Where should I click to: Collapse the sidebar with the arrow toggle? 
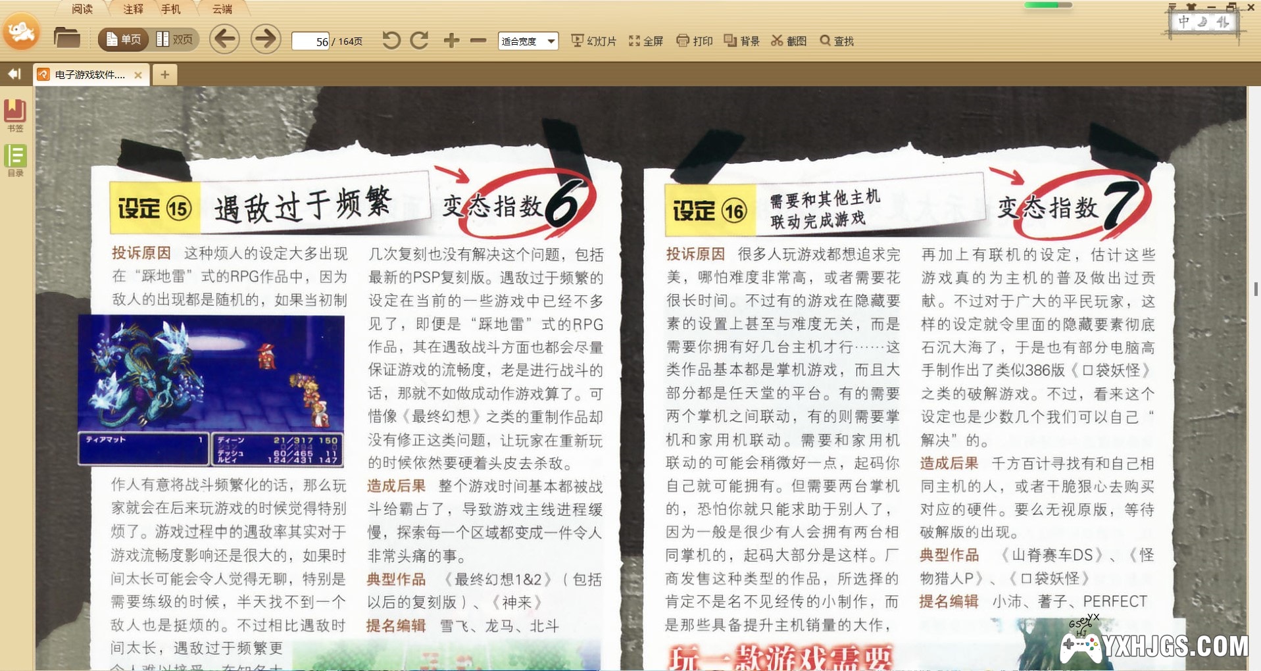pos(14,74)
